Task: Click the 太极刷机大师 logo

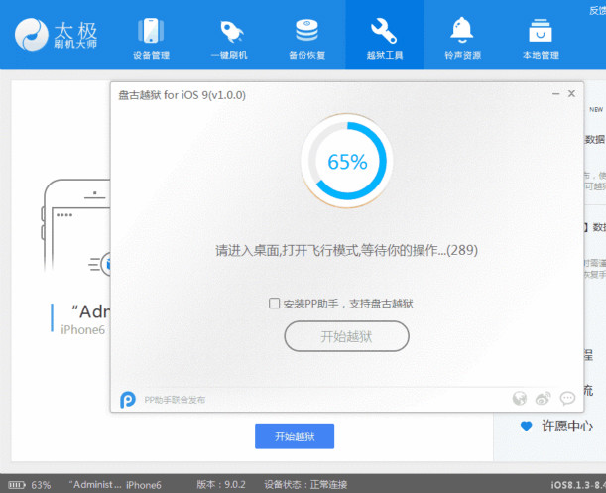Action: (x=56, y=35)
